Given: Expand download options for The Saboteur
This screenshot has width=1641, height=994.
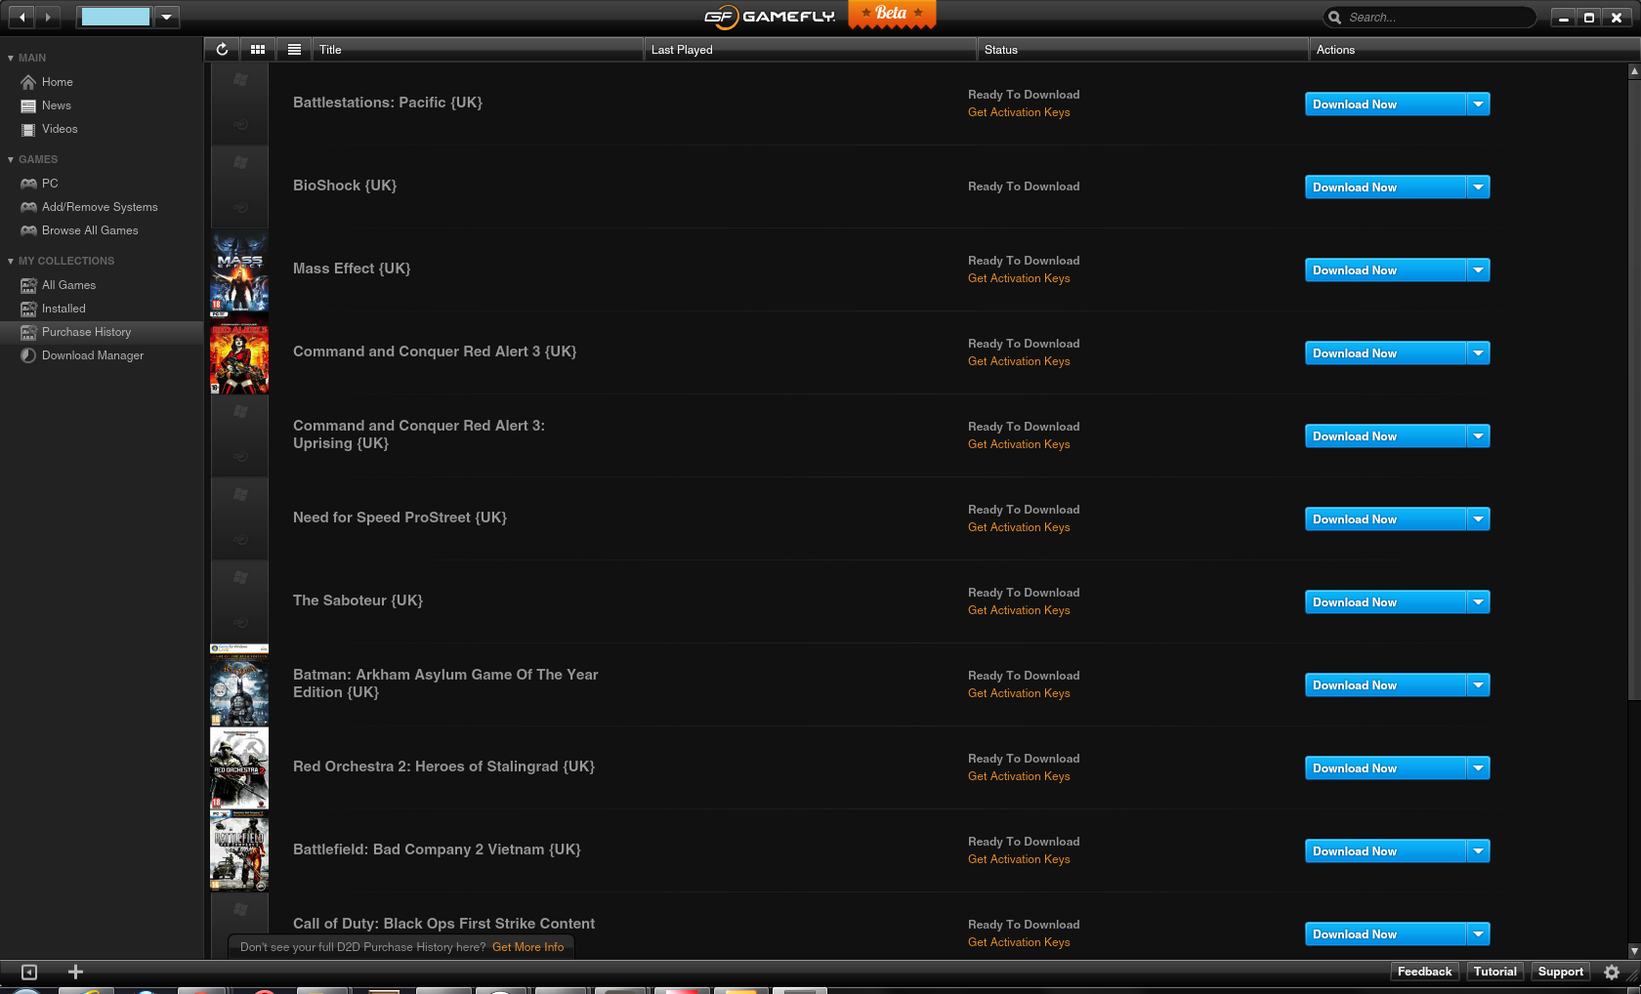Looking at the screenshot, I should [1478, 602].
